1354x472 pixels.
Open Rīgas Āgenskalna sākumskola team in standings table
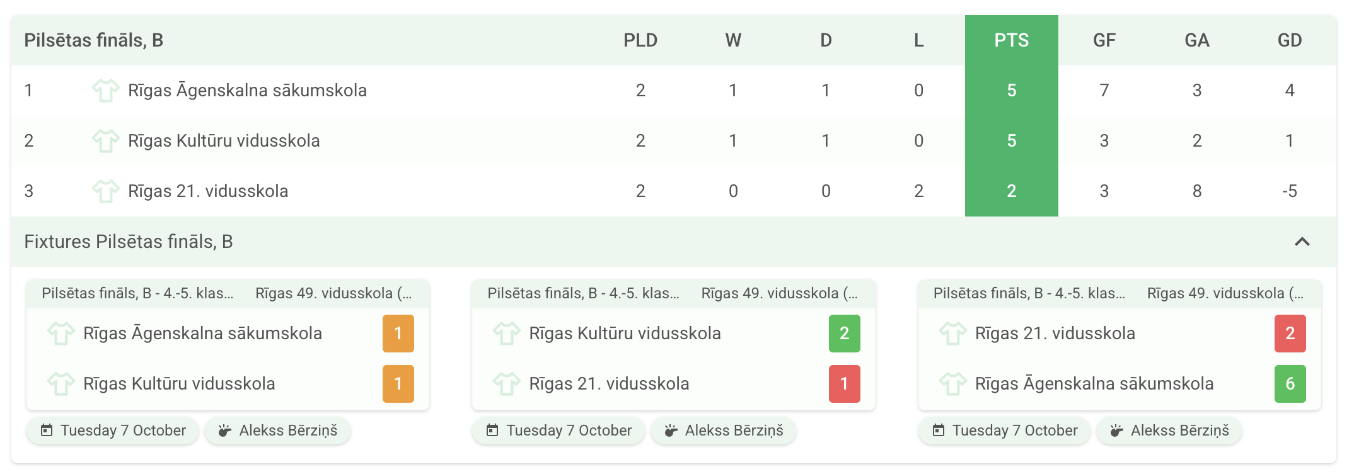tap(247, 91)
